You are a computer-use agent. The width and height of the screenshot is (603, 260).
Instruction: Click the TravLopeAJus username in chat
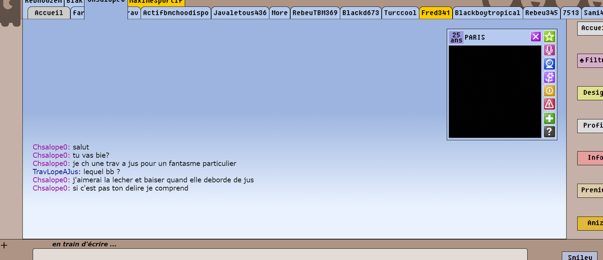coord(57,172)
